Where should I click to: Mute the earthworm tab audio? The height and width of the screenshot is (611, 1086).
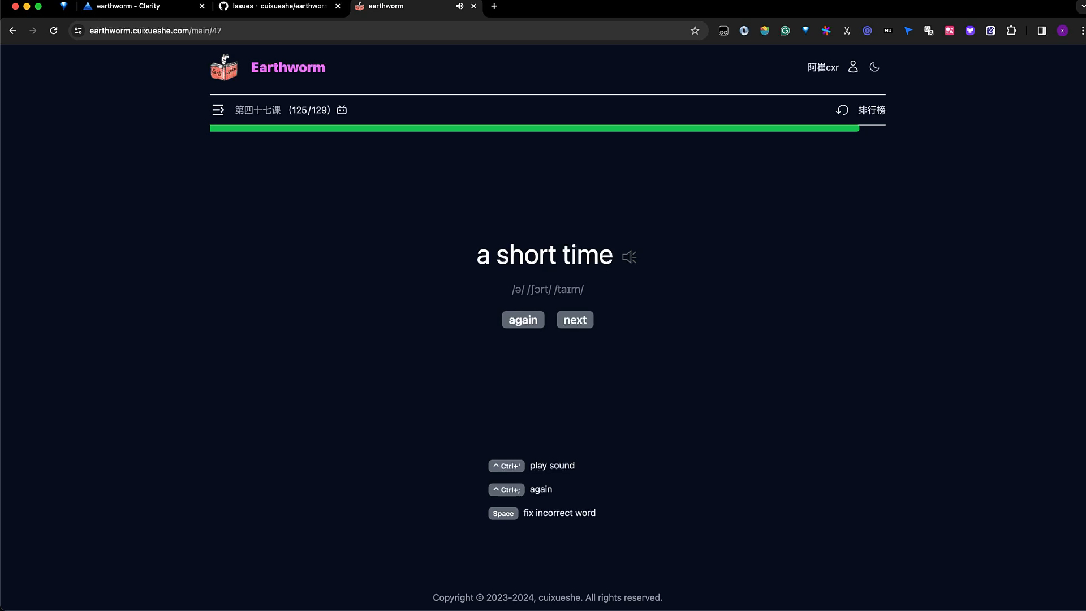point(459,6)
